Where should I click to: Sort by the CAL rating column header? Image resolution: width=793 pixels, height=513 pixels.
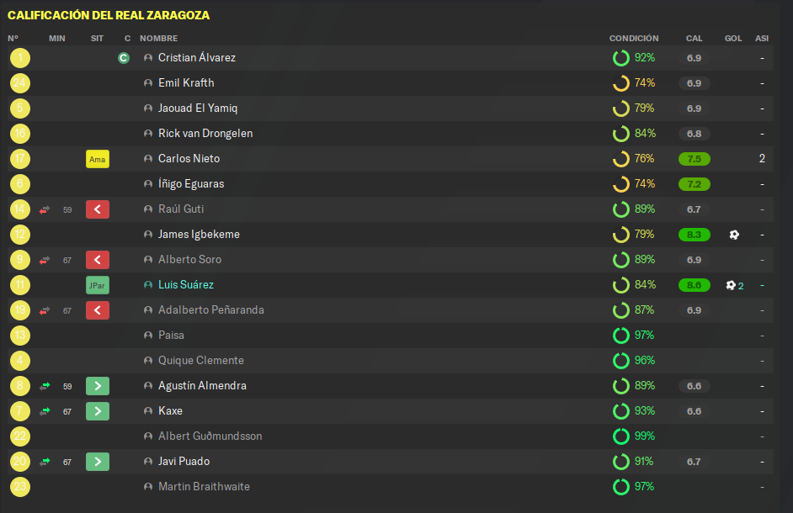[694, 39]
